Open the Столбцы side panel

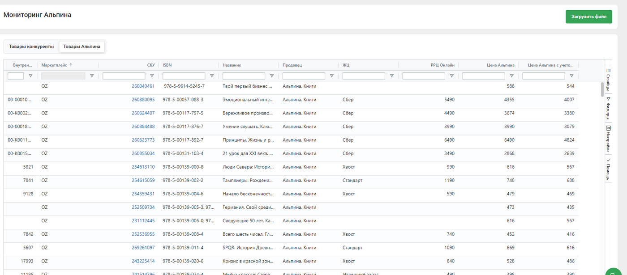(x=608, y=79)
